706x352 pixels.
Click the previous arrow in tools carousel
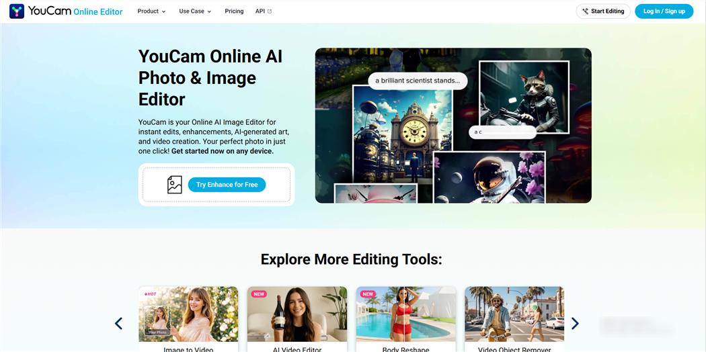(118, 323)
